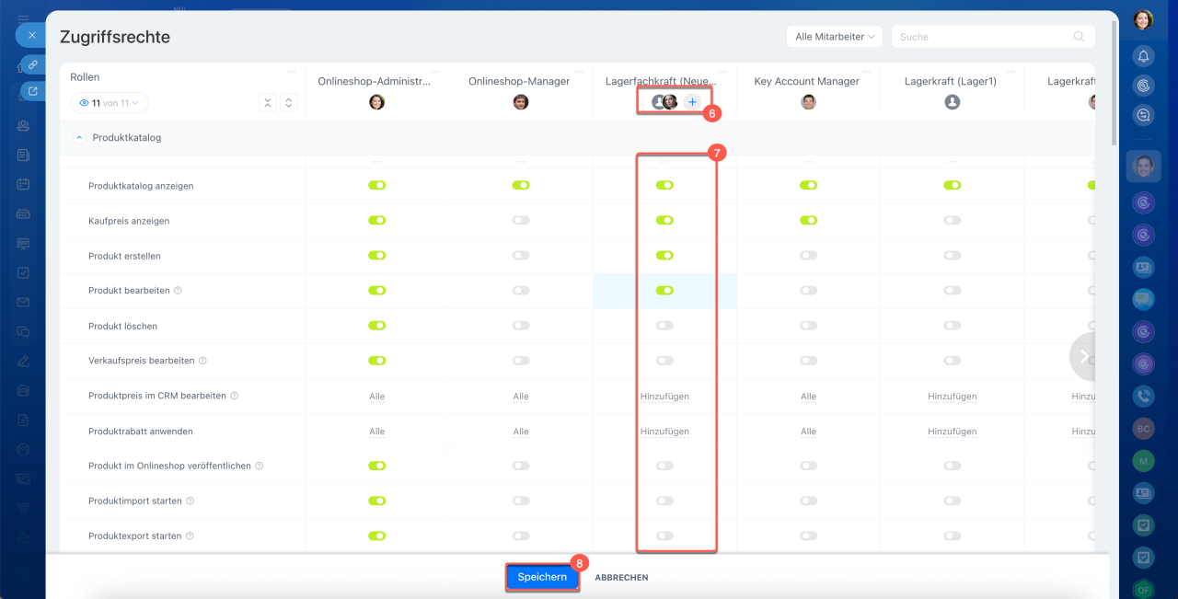Click the vertical scrollbar of the slider
The width and height of the screenshot is (1178, 599).
click(x=1114, y=83)
